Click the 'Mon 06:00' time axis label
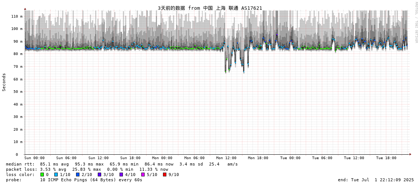 194,158
